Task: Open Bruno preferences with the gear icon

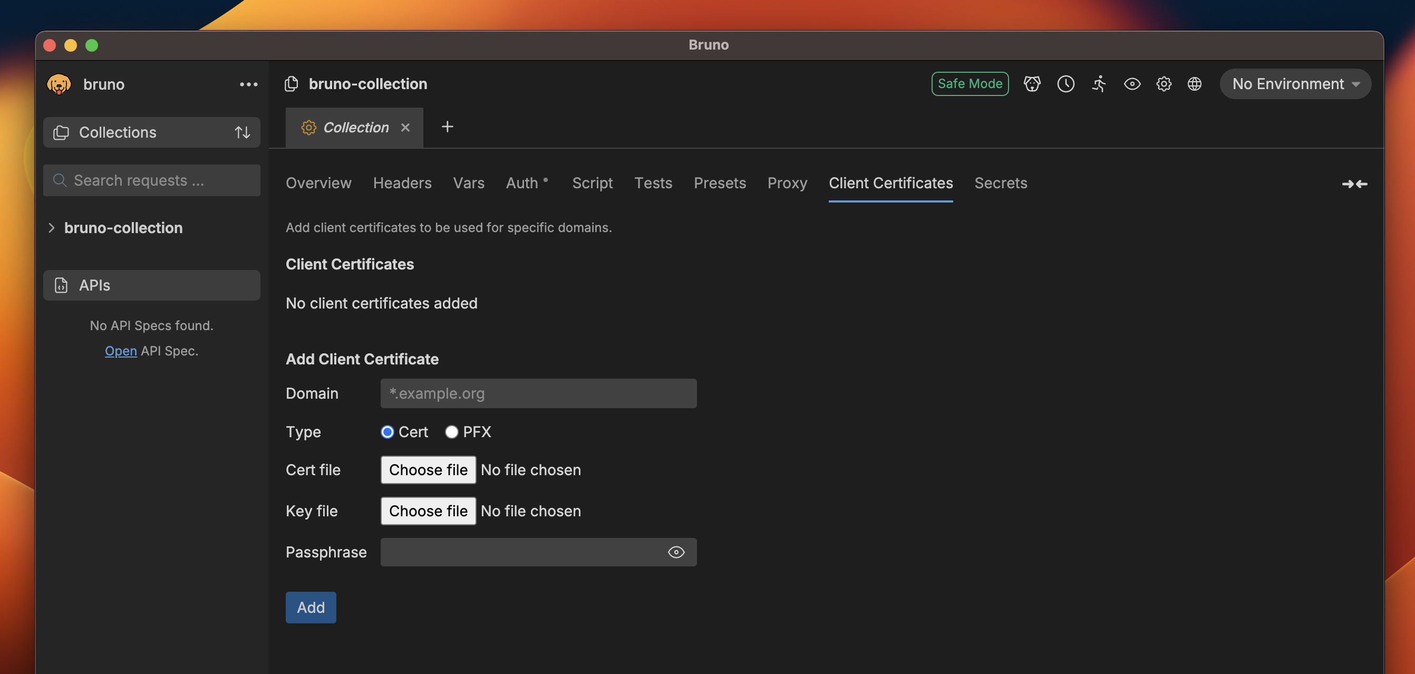Action: click(1164, 83)
